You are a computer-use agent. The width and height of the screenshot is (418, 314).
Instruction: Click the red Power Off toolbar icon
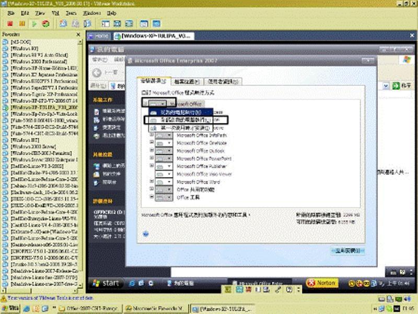[x=10, y=24]
